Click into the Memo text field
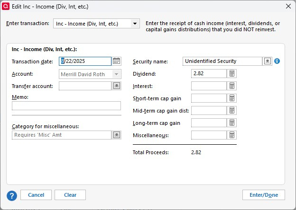296x210 pixels. pyautogui.click(x=66, y=106)
